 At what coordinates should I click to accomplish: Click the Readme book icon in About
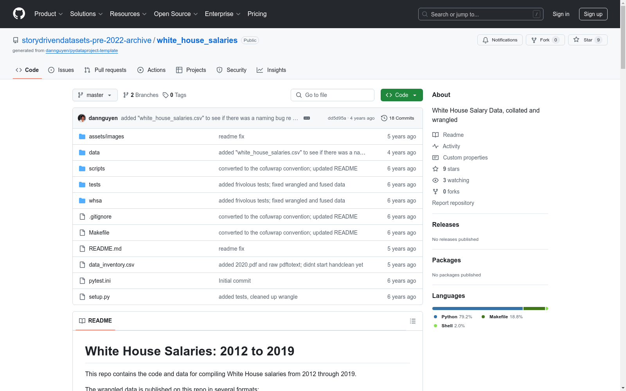click(x=435, y=135)
